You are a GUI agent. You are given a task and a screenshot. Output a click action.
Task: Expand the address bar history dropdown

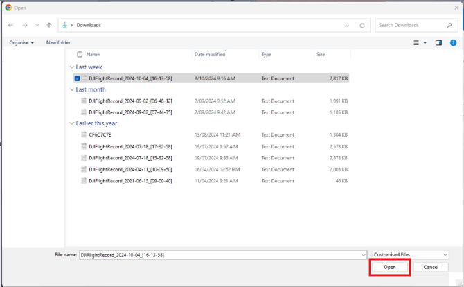[x=347, y=25]
